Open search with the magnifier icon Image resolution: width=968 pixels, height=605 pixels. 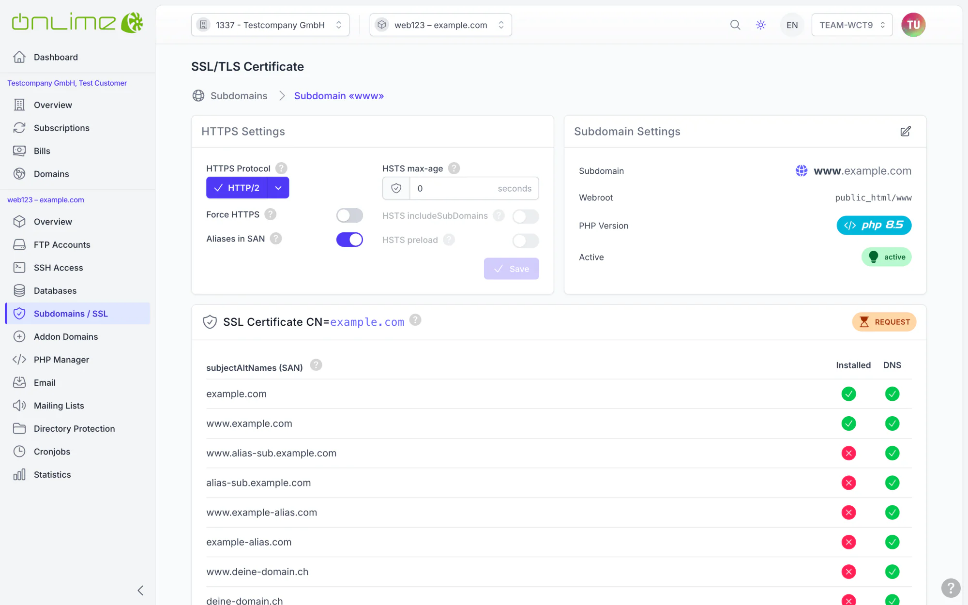[735, 25]
